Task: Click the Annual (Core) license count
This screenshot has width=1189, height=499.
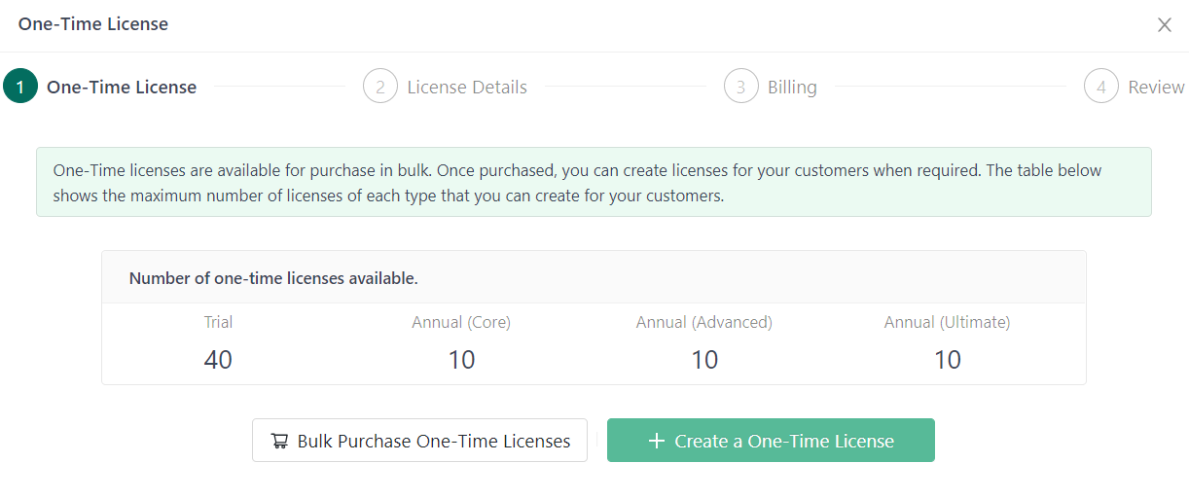Action: click(x=461, y=360)
